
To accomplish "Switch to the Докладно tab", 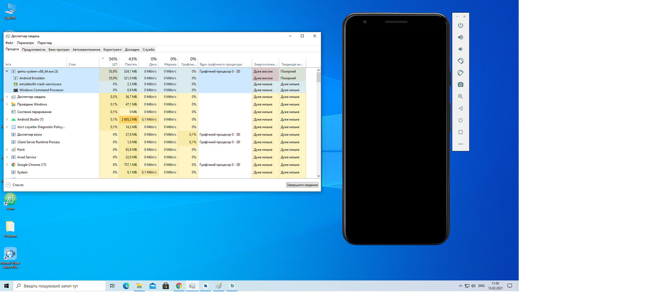I will pyautogui.click(x=132, y=50).
